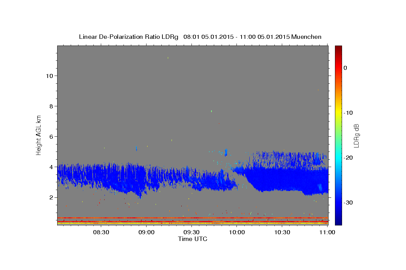Screen dimensions: 406x270
Task: Select the 09:00 time tick label
Action: tap(146, 232)
